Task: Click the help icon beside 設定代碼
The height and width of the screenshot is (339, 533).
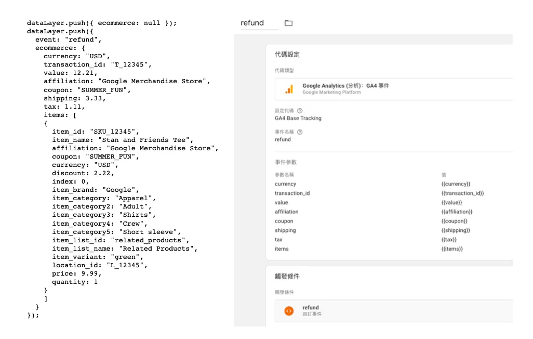Action: (299, 111)
